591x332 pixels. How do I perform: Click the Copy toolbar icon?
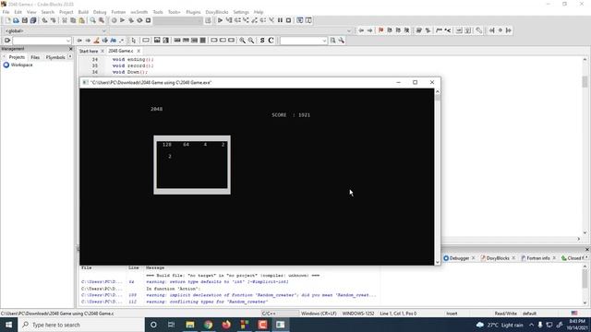[73, 20]
